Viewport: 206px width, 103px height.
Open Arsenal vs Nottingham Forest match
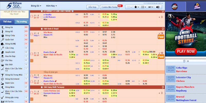point(186,98)
